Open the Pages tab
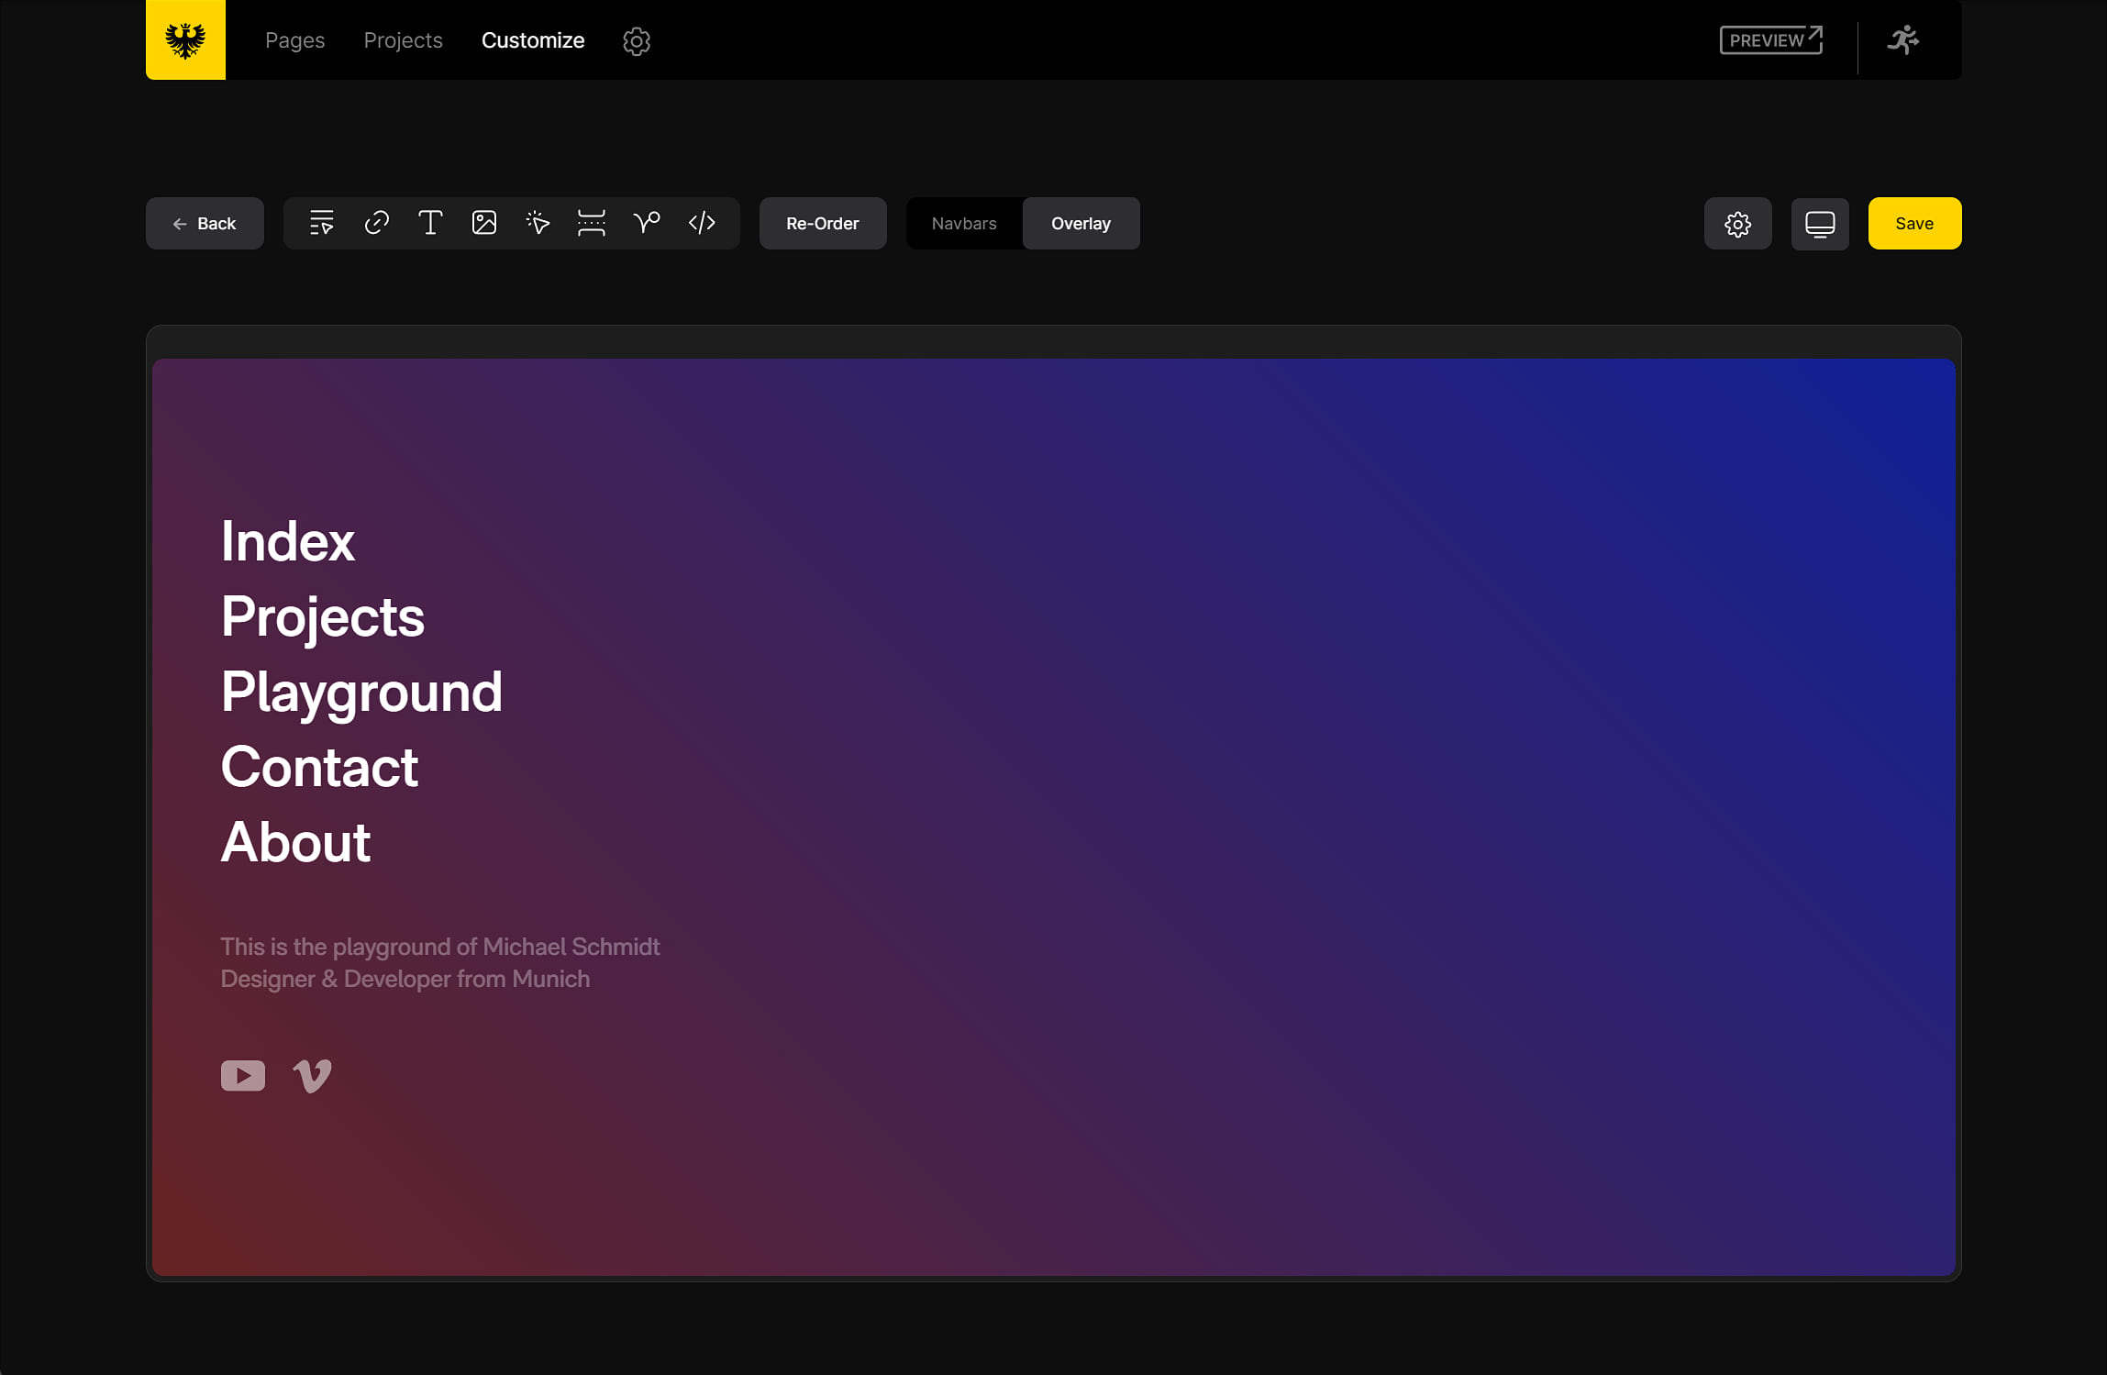Screen dimensions: 2107x1375 pyautogui.click(x=294, y=40)
